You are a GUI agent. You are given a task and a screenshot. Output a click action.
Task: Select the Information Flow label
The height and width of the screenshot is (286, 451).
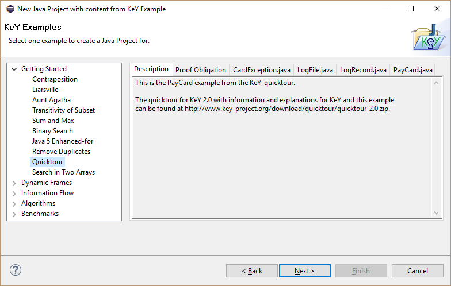(x=47, y=193)
